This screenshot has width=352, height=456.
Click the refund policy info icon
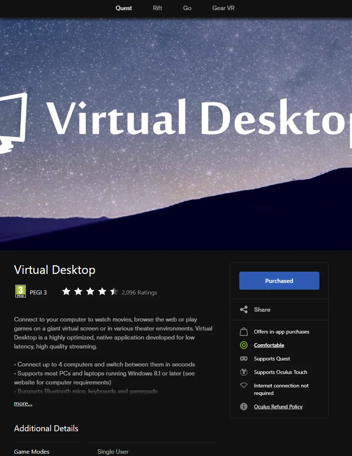(x=244, y=407)
